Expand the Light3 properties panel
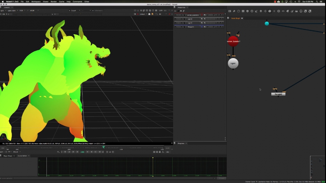The width and height of the screenshot is (326, 183). (x=175, y=19)
